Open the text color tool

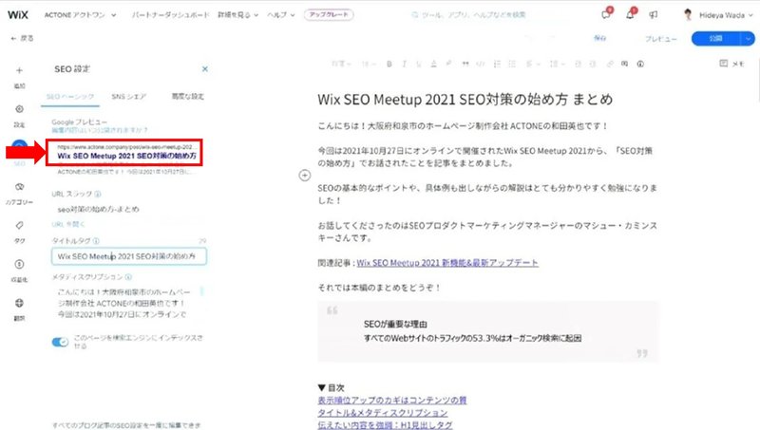[434, 64]
